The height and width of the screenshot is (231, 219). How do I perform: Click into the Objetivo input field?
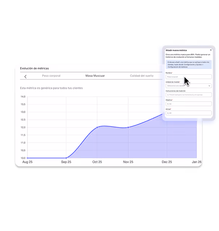189,104
